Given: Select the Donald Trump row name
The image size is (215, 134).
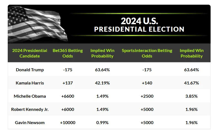Looking at the screenshot, I should [x=30, y=70].
